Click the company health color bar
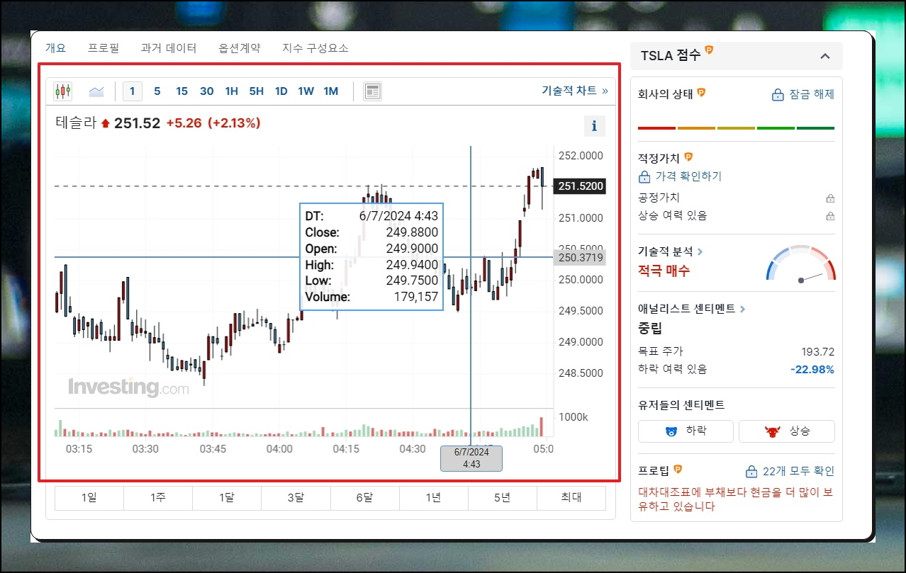This screenshot has height=573, width=906. point(737,128)
